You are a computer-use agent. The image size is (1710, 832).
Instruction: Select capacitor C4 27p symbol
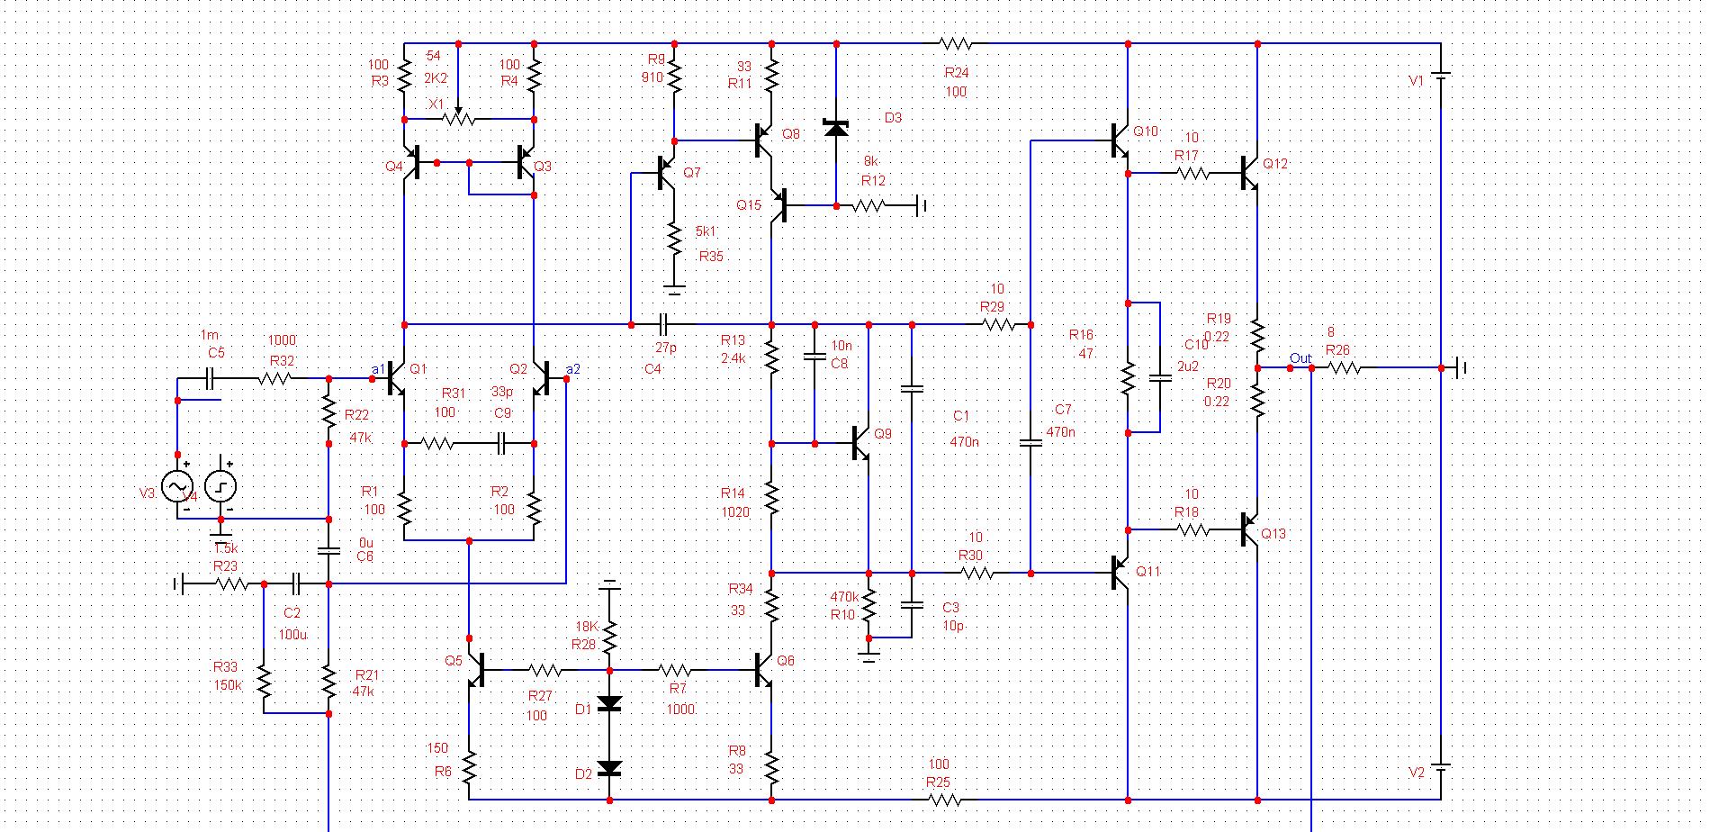[664, 324]
